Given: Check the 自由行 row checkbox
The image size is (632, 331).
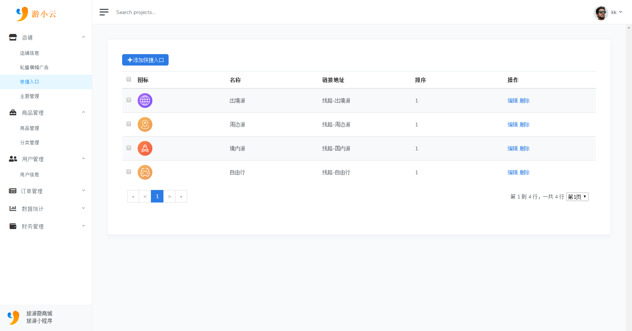Looking at the screenshot, I should pyautogui.click(x=129, y=172).
